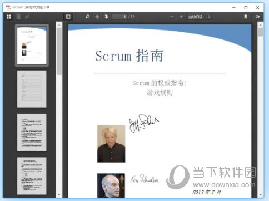
Task: Click the page number input field
Action: (x=119, y=17)
